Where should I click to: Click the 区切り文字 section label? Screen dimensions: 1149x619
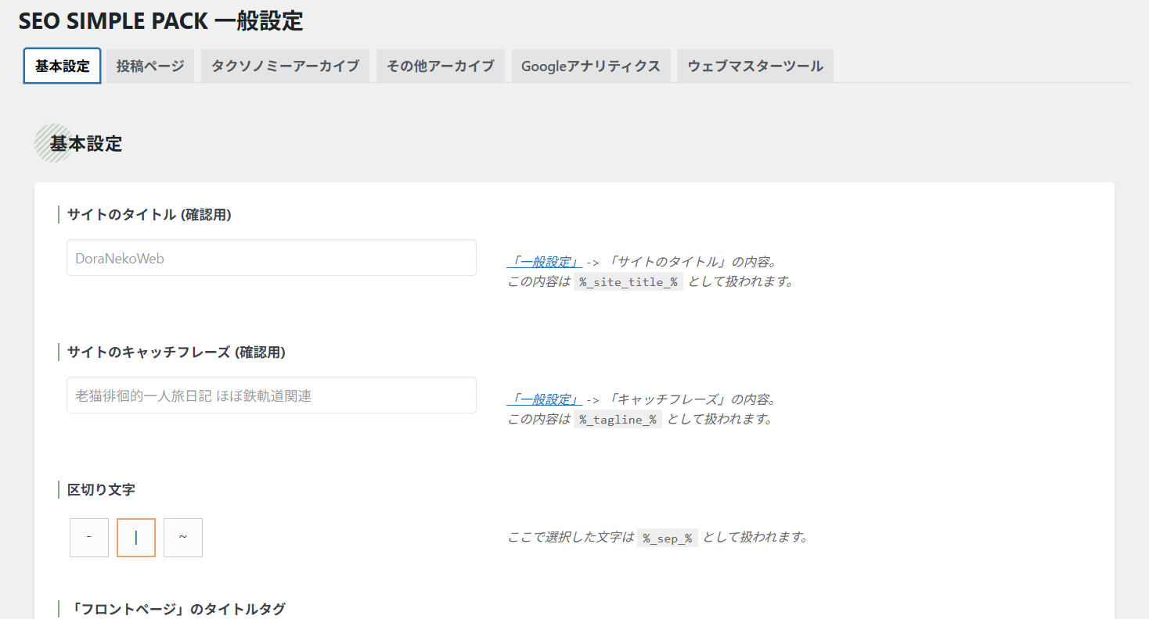tap(101, 490)
